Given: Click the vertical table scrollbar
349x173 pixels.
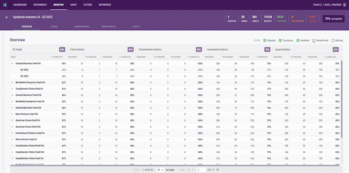Looking at the screenshot, I should pos(341,99).
